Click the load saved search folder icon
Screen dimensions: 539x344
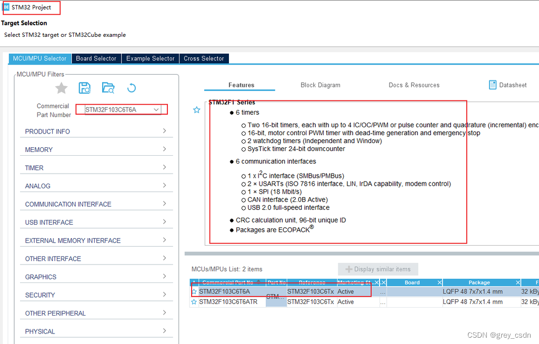[x=108, y=88]
